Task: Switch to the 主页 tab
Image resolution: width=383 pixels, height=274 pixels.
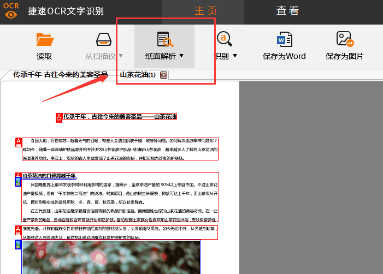Action: click(205, 11)
